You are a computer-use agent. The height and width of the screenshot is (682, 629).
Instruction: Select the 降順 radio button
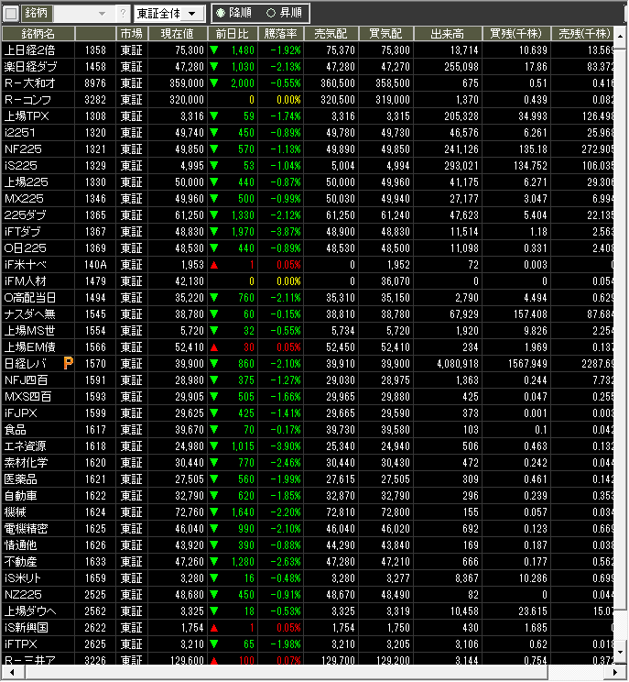pos(220,14)
